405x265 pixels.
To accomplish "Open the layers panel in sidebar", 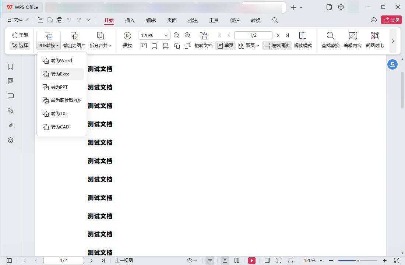I will [x=11, y=140].
